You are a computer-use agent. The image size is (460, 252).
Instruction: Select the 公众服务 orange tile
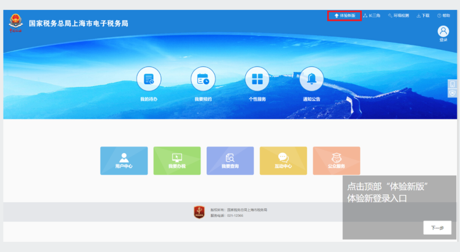pos(336,161)
